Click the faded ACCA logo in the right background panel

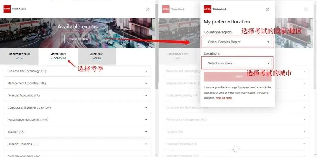pos(166,9)
